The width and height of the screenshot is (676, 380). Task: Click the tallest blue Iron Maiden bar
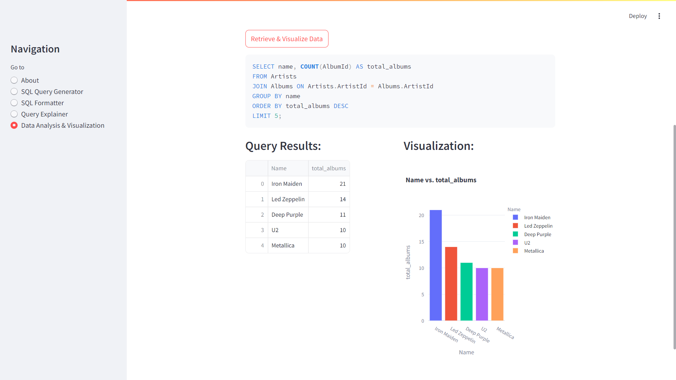(436, 264)
